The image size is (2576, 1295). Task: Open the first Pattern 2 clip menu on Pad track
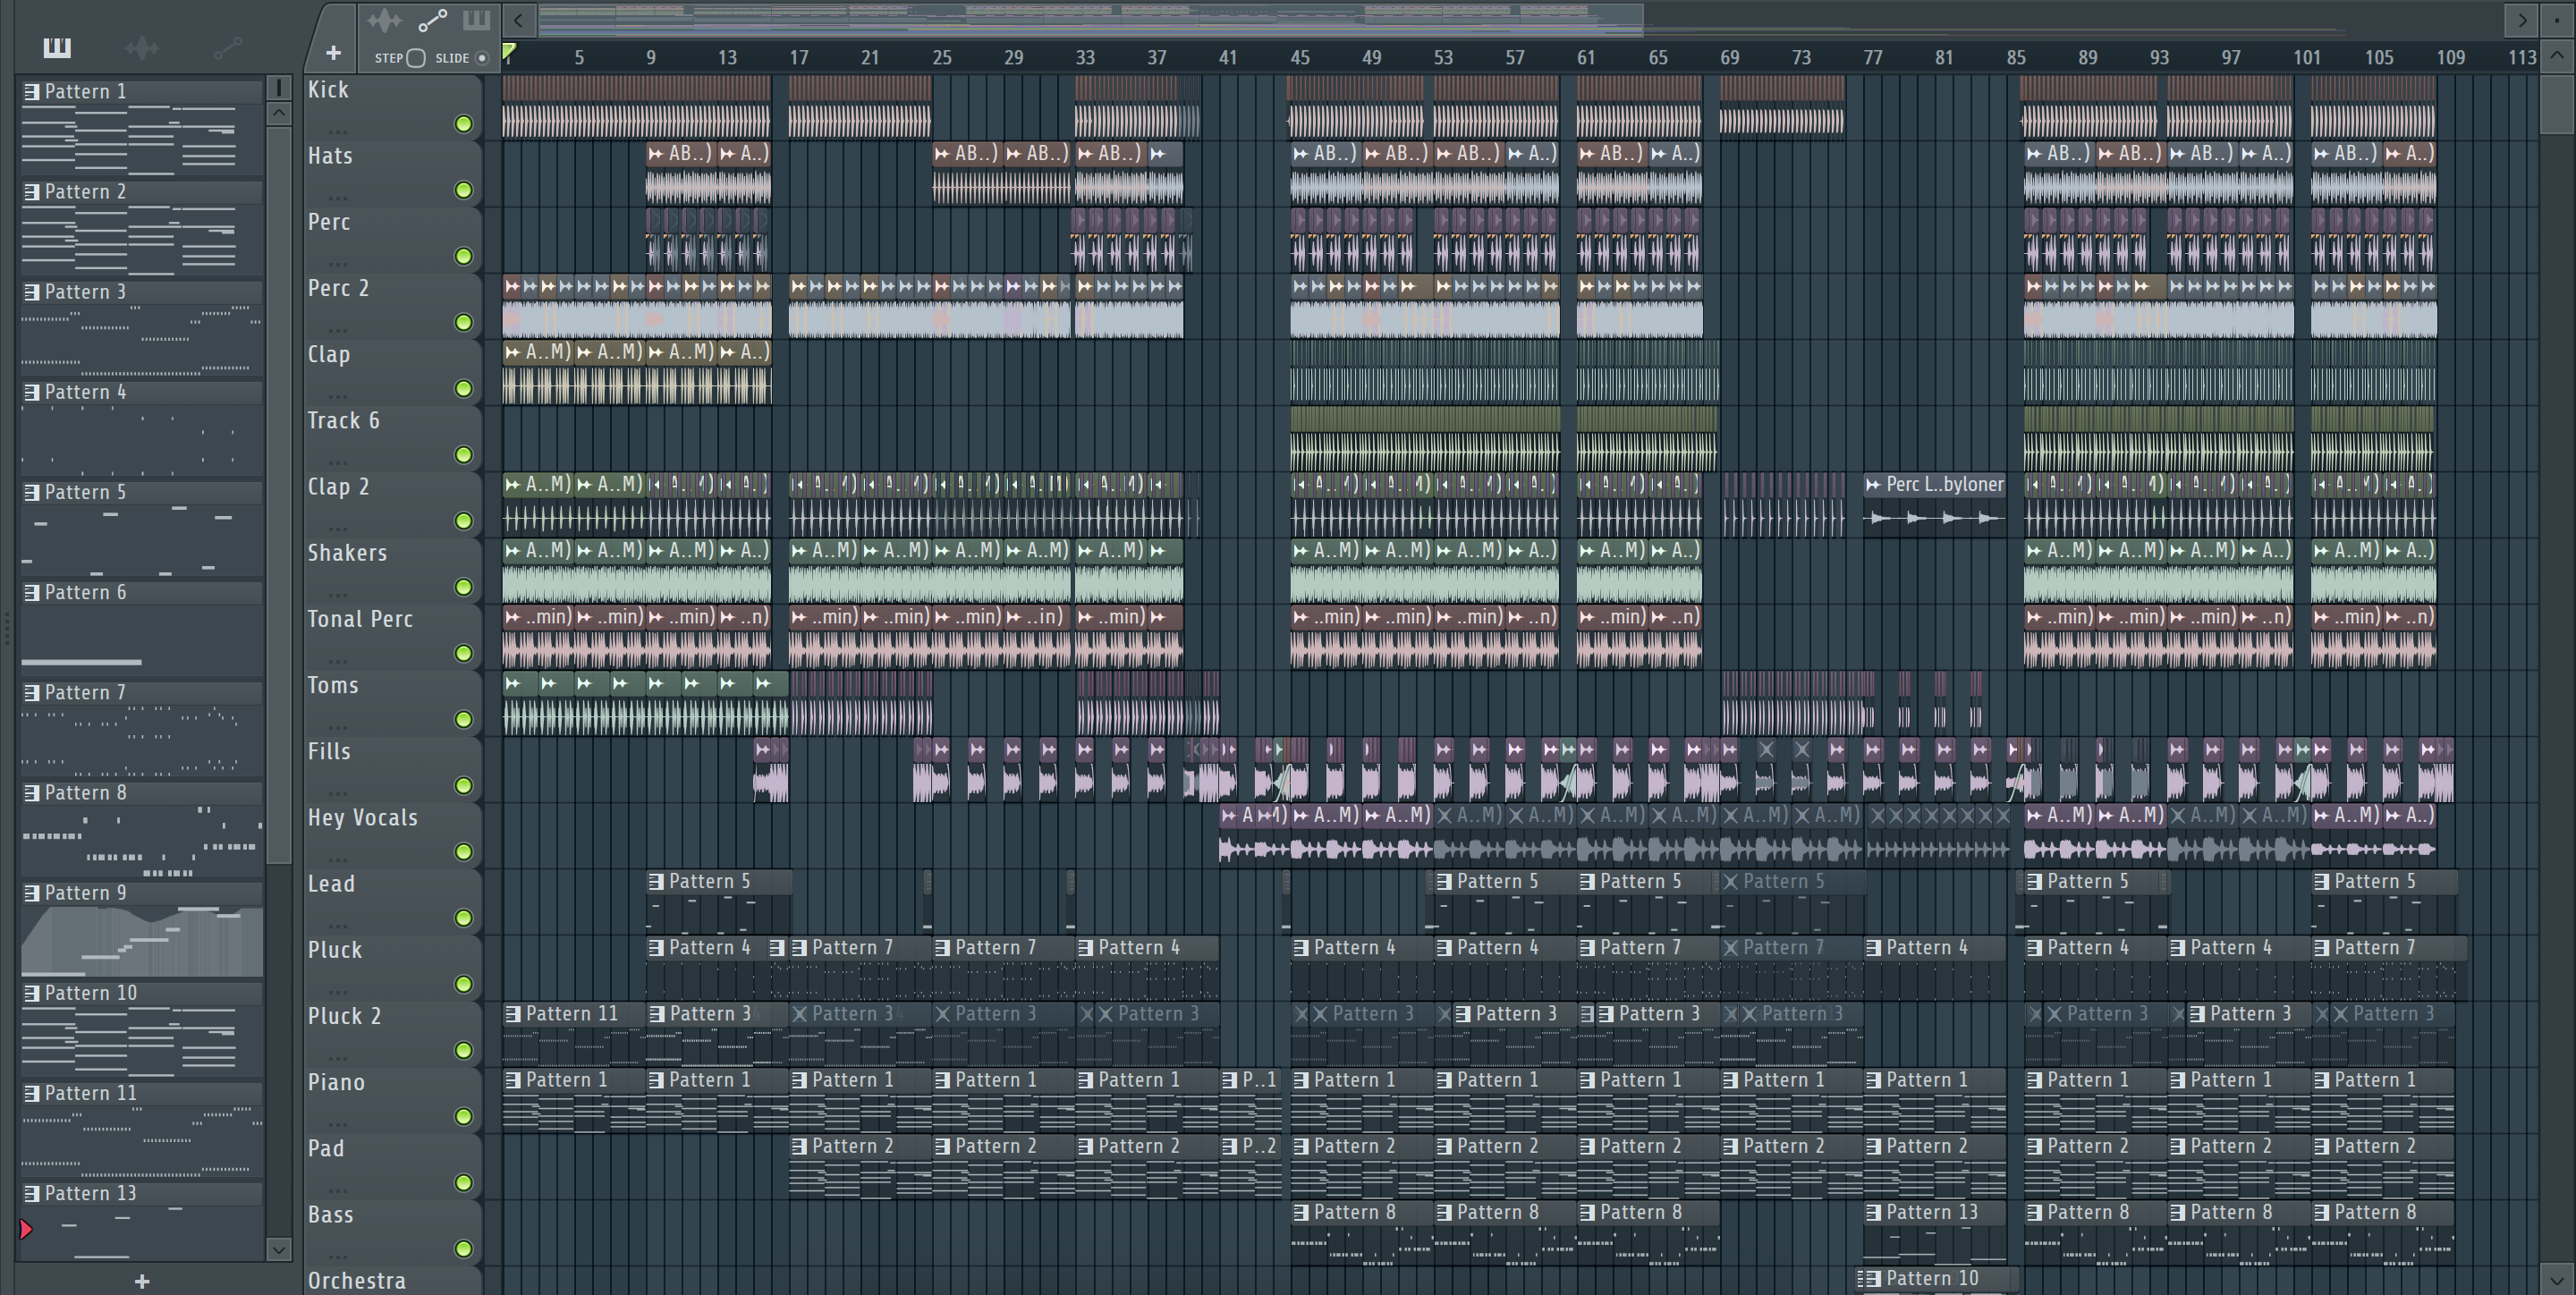799,1146
